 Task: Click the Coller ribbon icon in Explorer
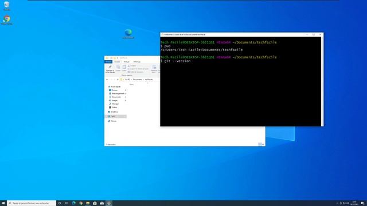pyautogui.click(x=124, y=68)
